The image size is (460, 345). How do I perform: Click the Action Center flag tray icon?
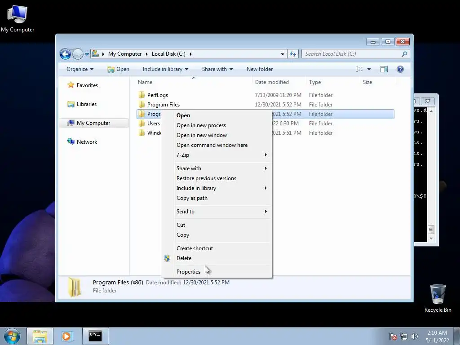click(393, 336)
